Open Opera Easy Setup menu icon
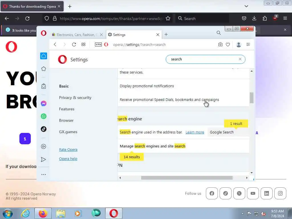Screen dimensions: 292x219 248,44
